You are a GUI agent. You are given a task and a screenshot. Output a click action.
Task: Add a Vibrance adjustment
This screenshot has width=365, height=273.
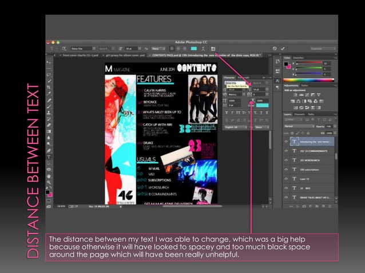click(319, 95)
